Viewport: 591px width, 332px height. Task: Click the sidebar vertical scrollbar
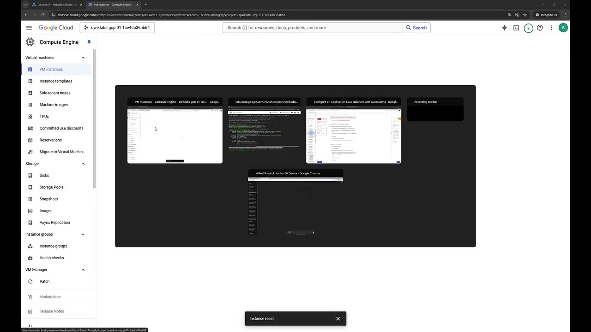click(x=94, y=119)
